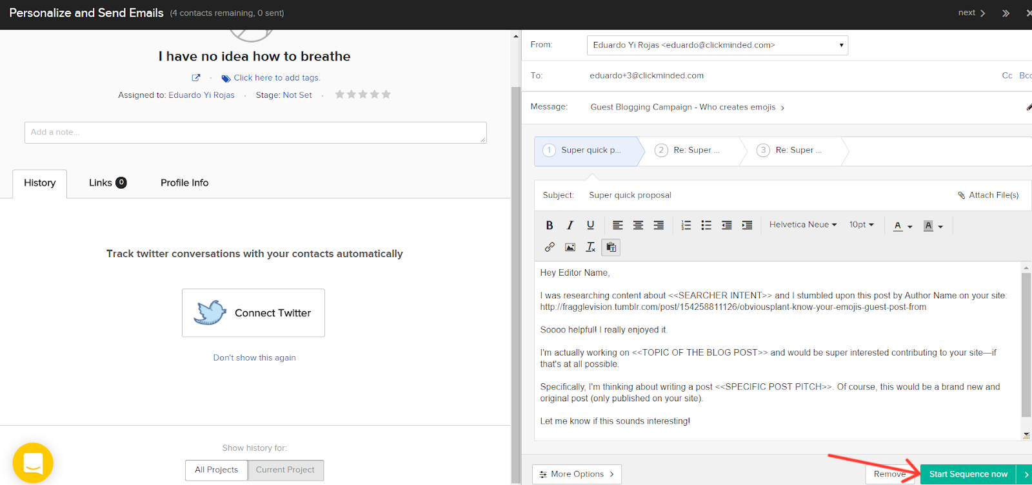Select Current Project history filter

pos(285,470)
